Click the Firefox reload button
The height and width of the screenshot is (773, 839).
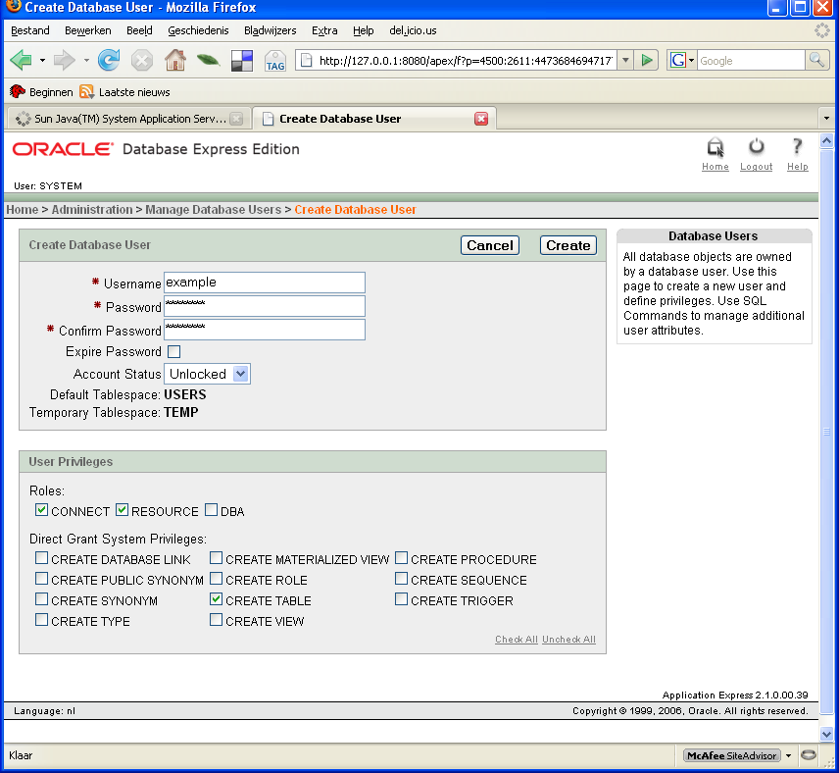coord(109,61)
